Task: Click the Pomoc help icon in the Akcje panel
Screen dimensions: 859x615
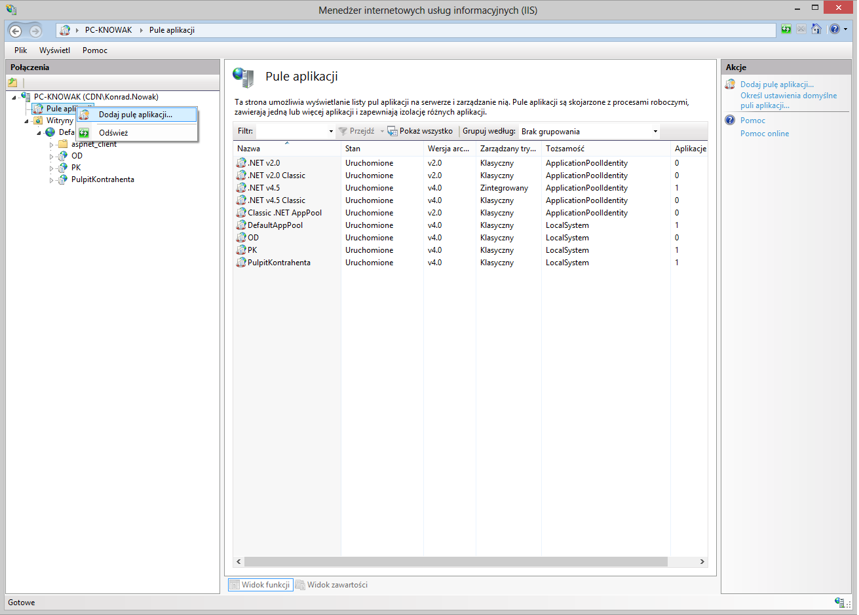Action: 730,120
